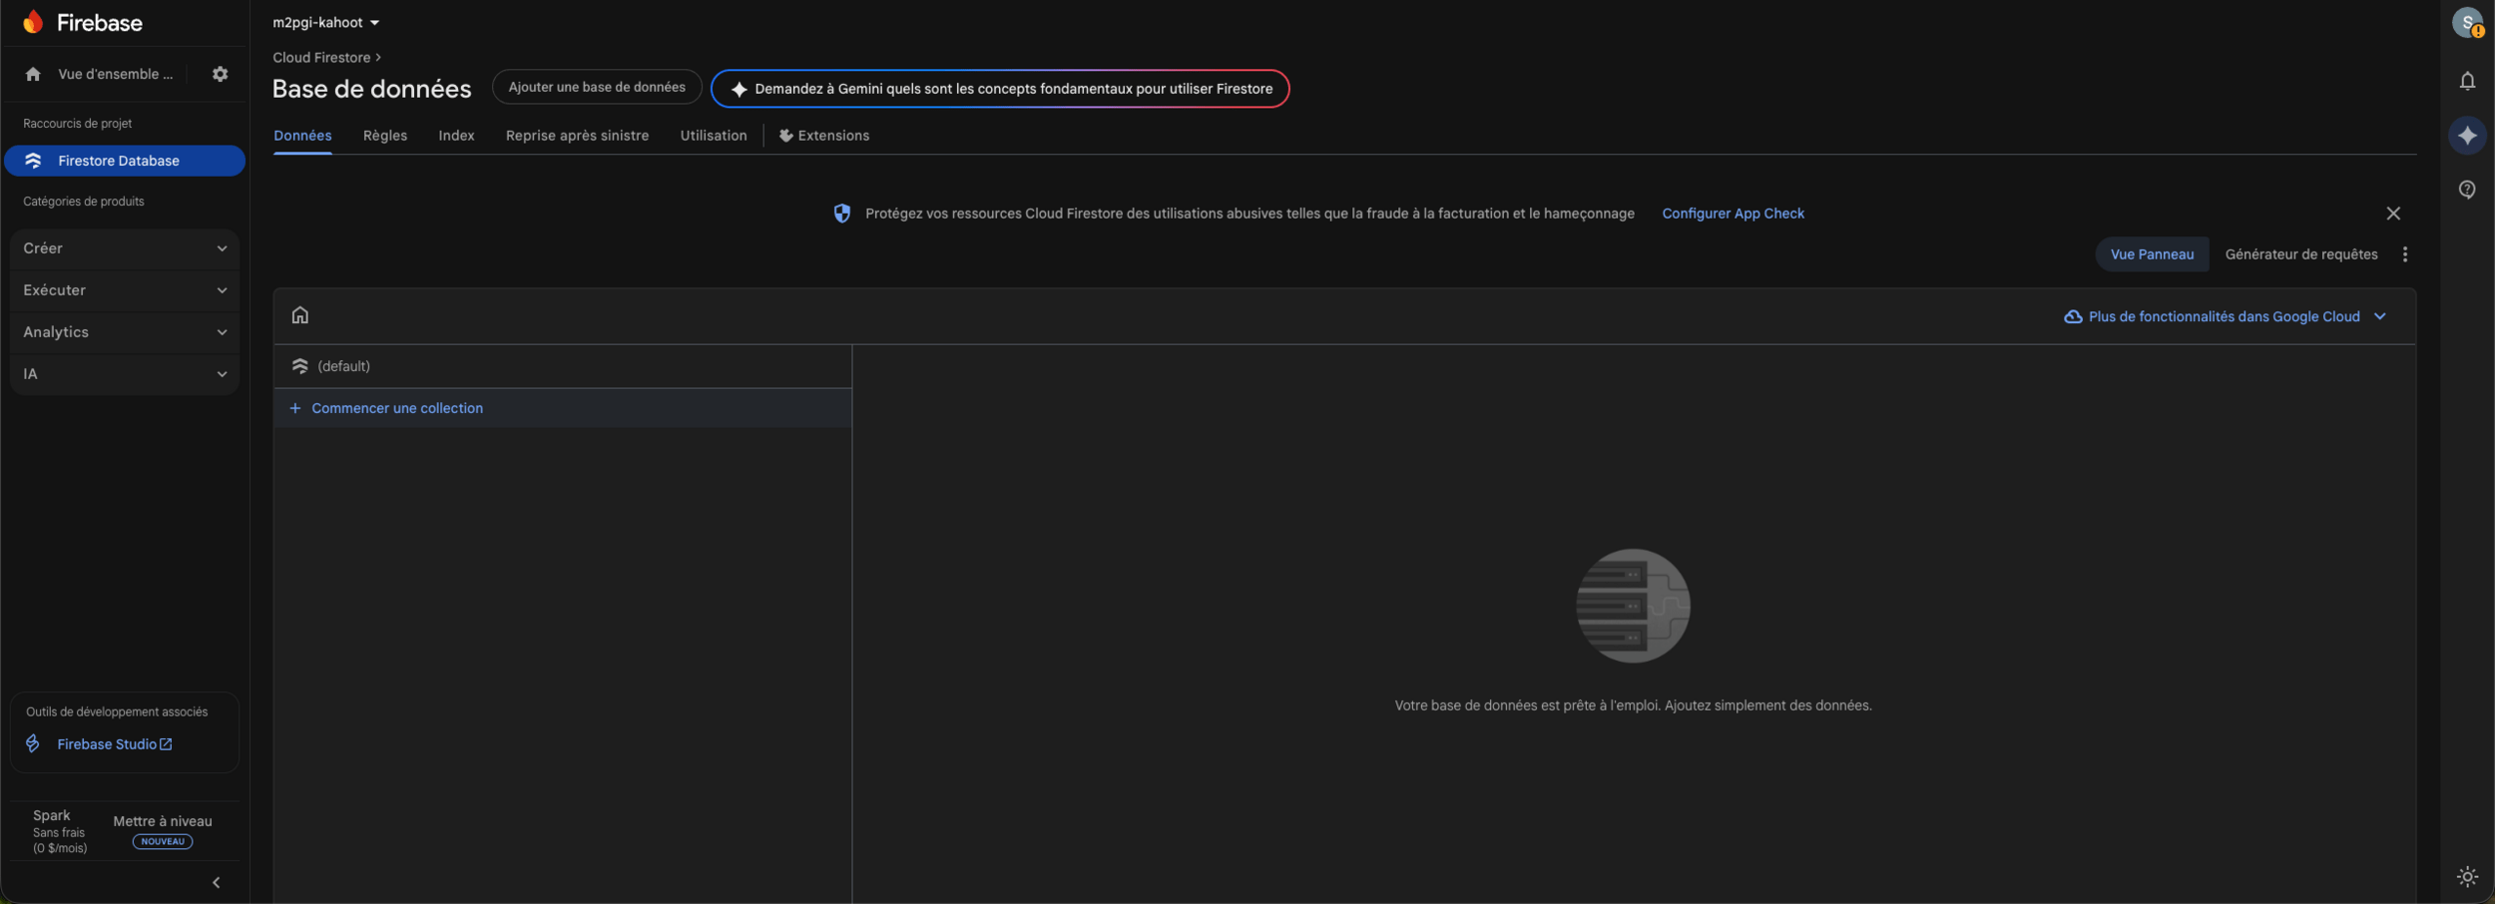
Task: Switch to the Règles tab
Action: pyautogui.click(x=385, y=136)
